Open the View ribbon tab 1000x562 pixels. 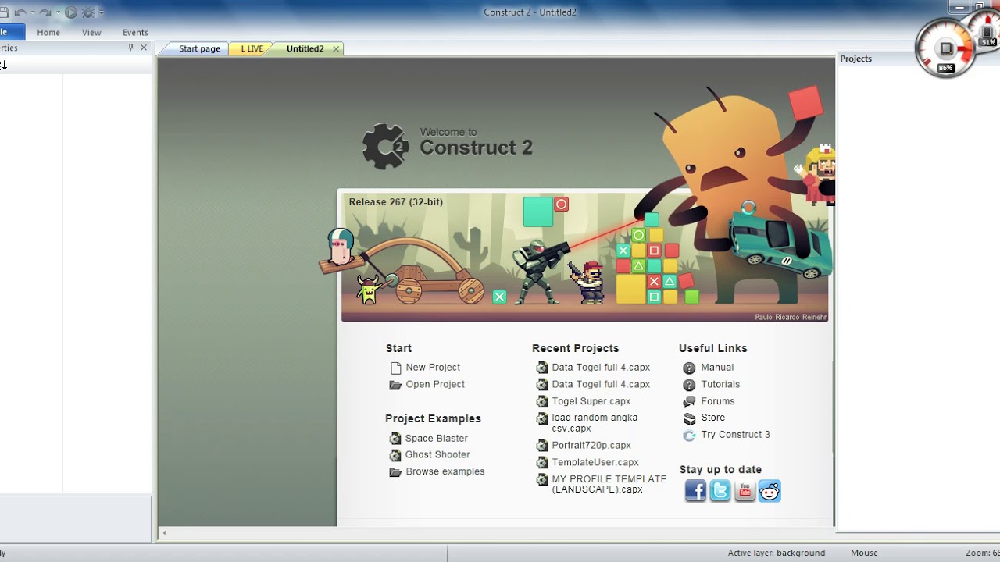(91, 32)
